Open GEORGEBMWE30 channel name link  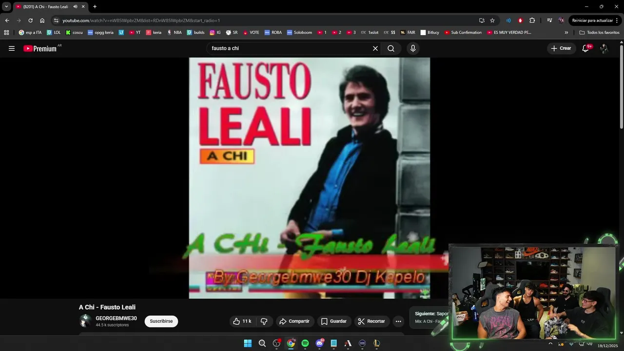[x=116, y=318]
